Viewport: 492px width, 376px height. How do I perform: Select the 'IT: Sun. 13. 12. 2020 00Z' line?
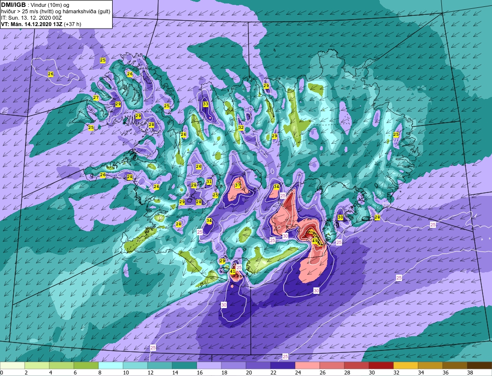coord(31,18)
